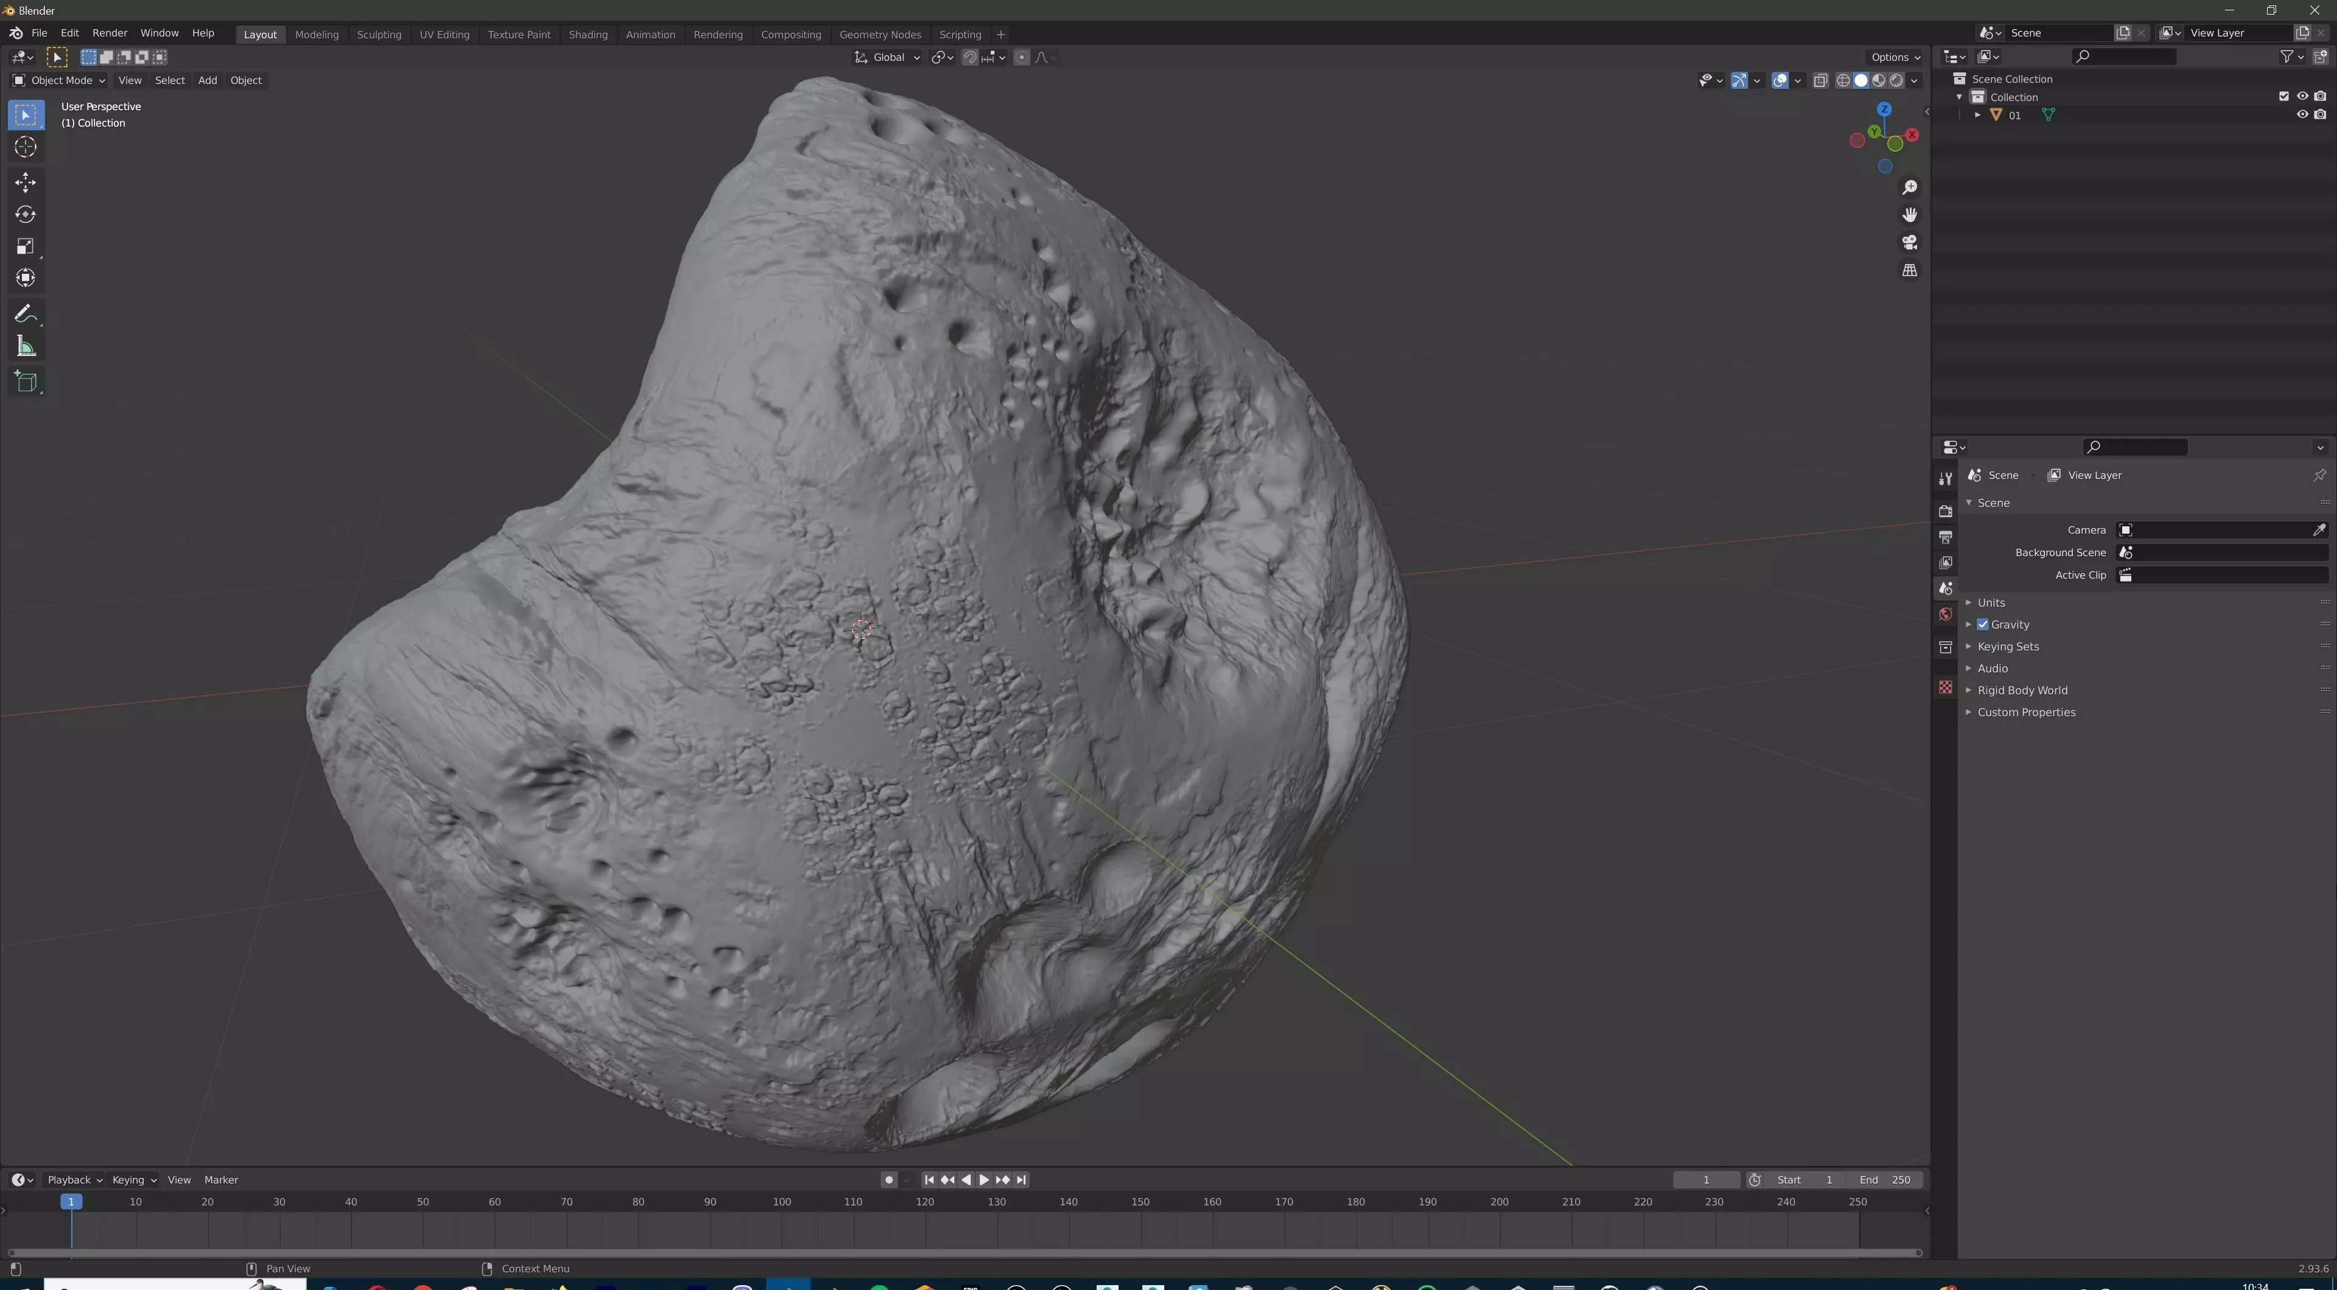
Task: Open the Render menu
Action: coord(110,33)
